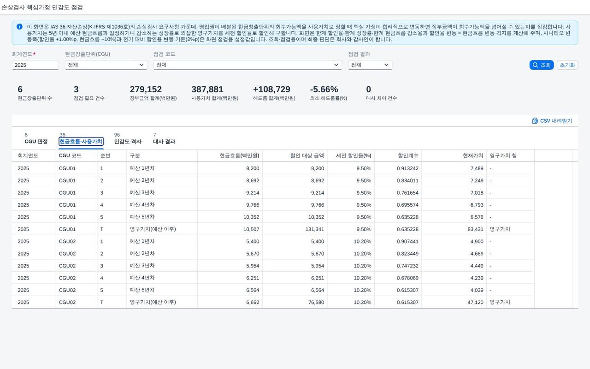Open the 현금창출단위(CGU) dropdown

(x=106, y=65)
